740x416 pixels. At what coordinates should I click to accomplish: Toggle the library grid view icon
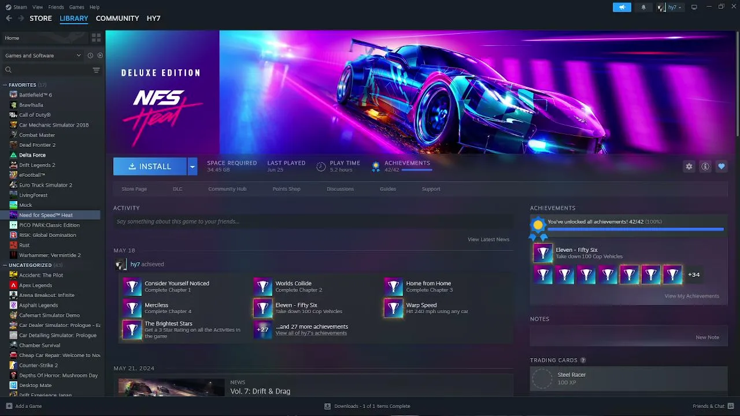[96, 38]
